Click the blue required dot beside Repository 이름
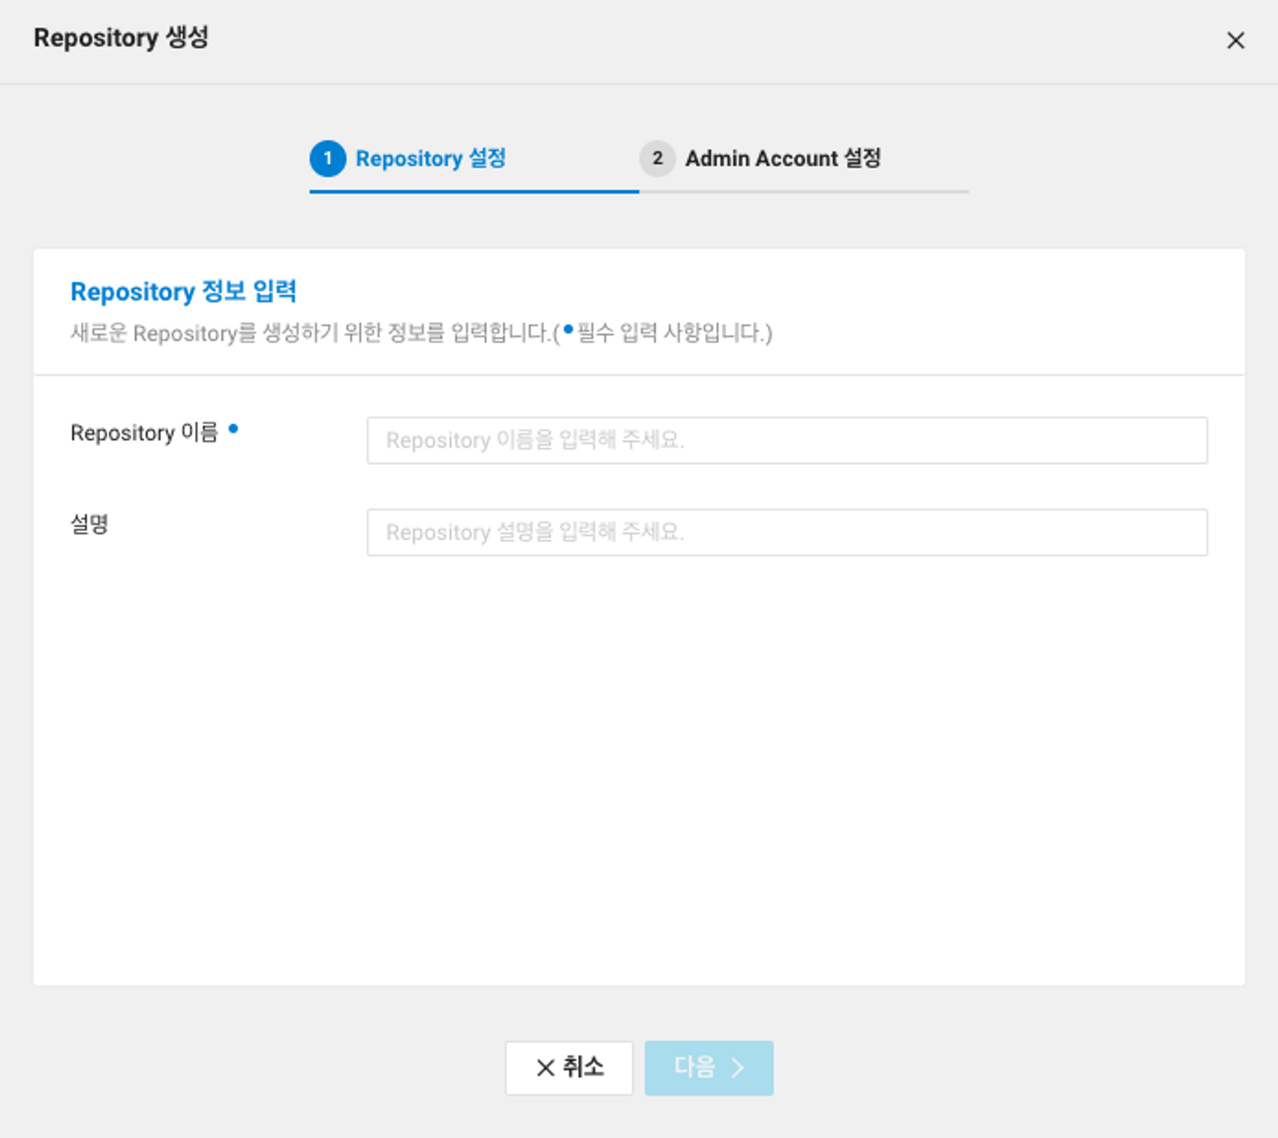 click(x=233, y=429)
